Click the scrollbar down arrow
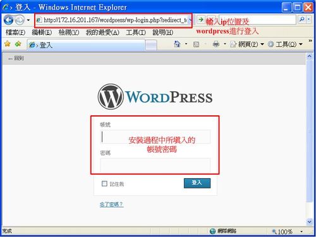This screenshot has width=316, height=237. (309, 222)
